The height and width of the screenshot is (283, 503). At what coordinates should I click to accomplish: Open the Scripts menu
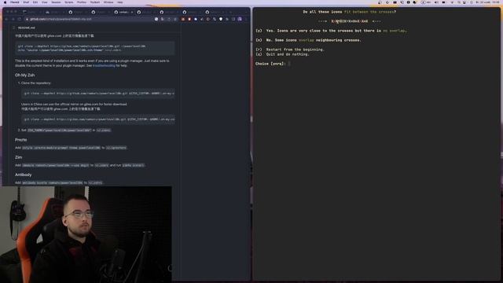coord(69,2)
